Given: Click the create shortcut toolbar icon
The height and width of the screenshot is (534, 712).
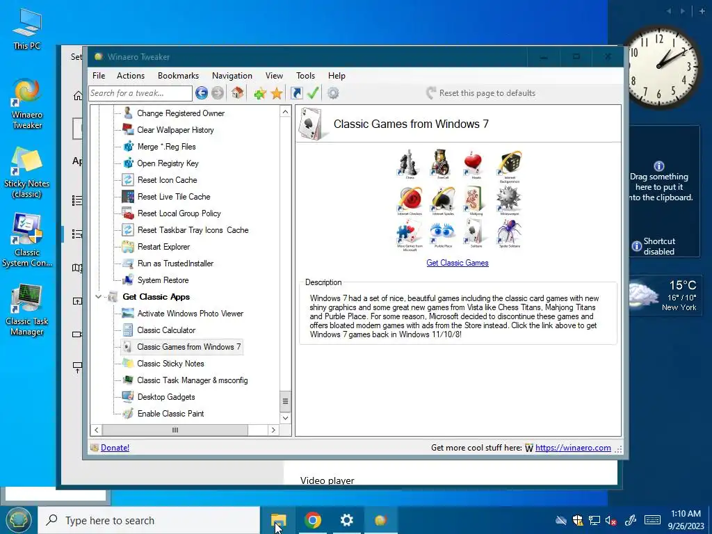Looking at the screenshot, I should click(x=296, y=93).
